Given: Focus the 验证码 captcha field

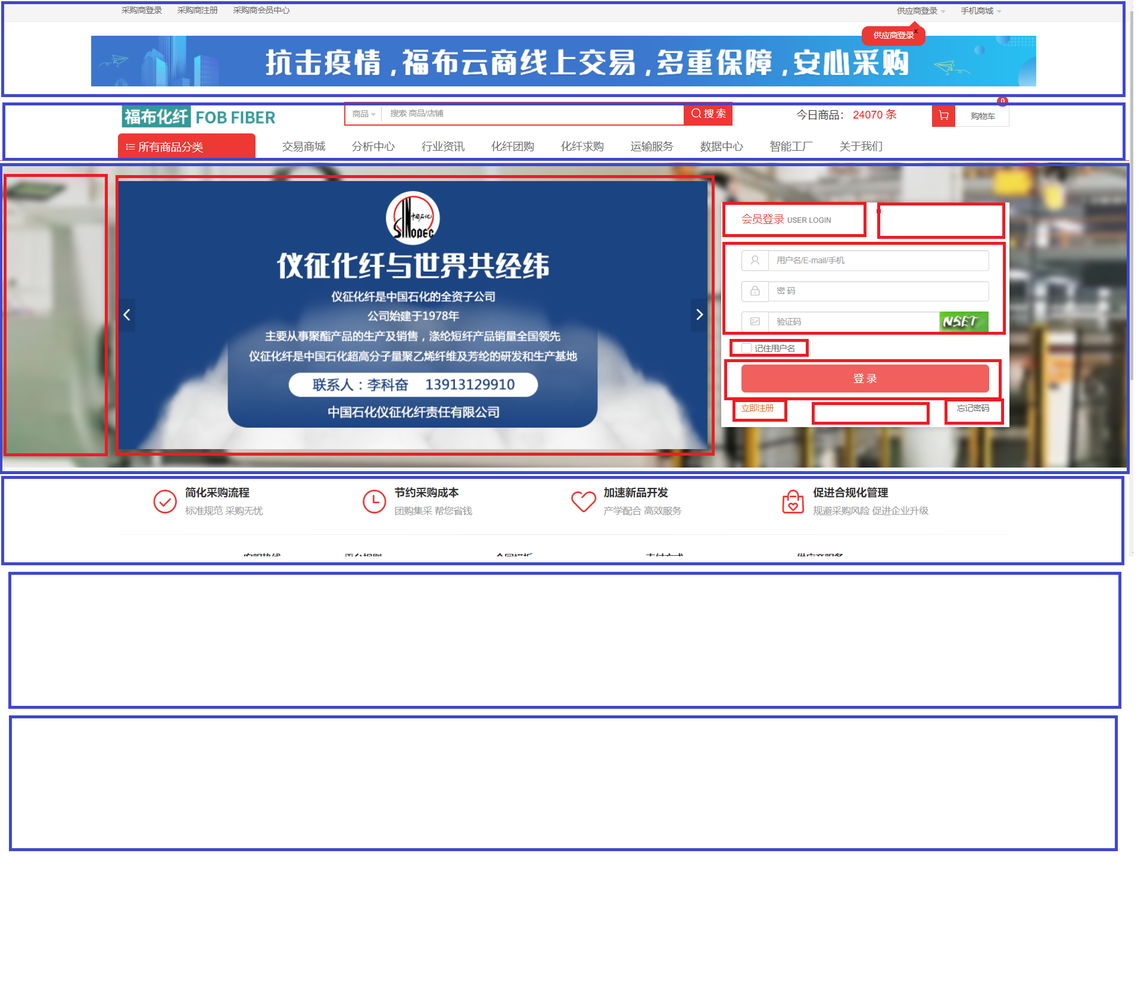Looking at the screenshot, I should pos(853,322).
